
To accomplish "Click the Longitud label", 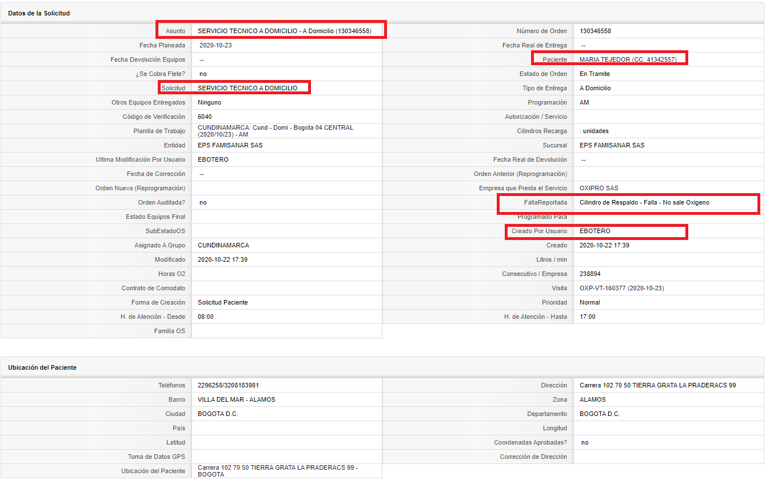I will click(554, 428).
